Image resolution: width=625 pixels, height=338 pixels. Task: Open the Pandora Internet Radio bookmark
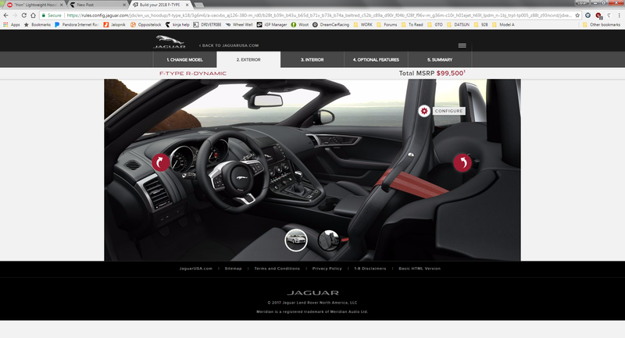click(x=77, y=25)
